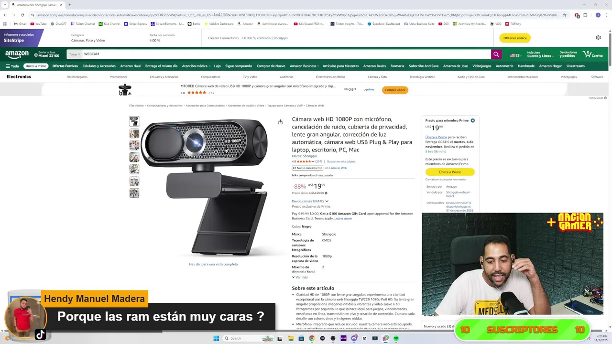
Task: Open Discord from the taskbar
Action: (354, 338)
